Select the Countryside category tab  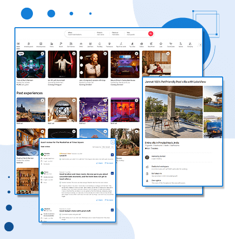click(x=171, y=45)
